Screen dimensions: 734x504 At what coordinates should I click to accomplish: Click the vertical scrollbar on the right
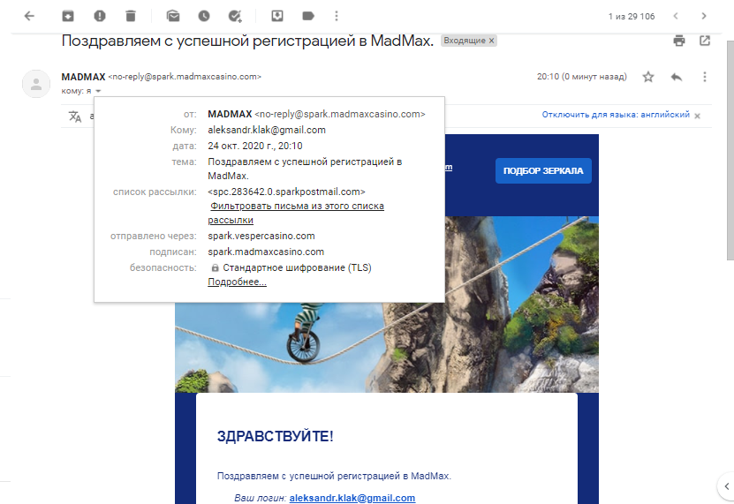730,150
